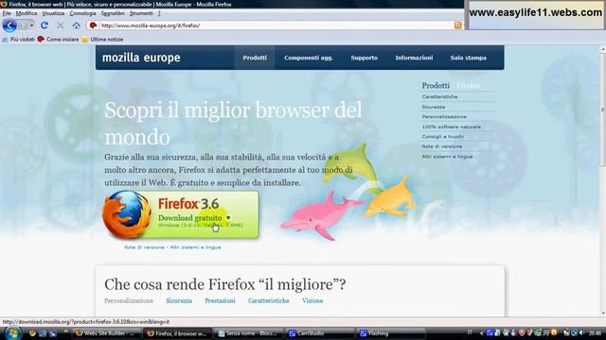Open the 100% software naturale sidebar link
The height and width of the screenshot is (340, 606).
452,127
